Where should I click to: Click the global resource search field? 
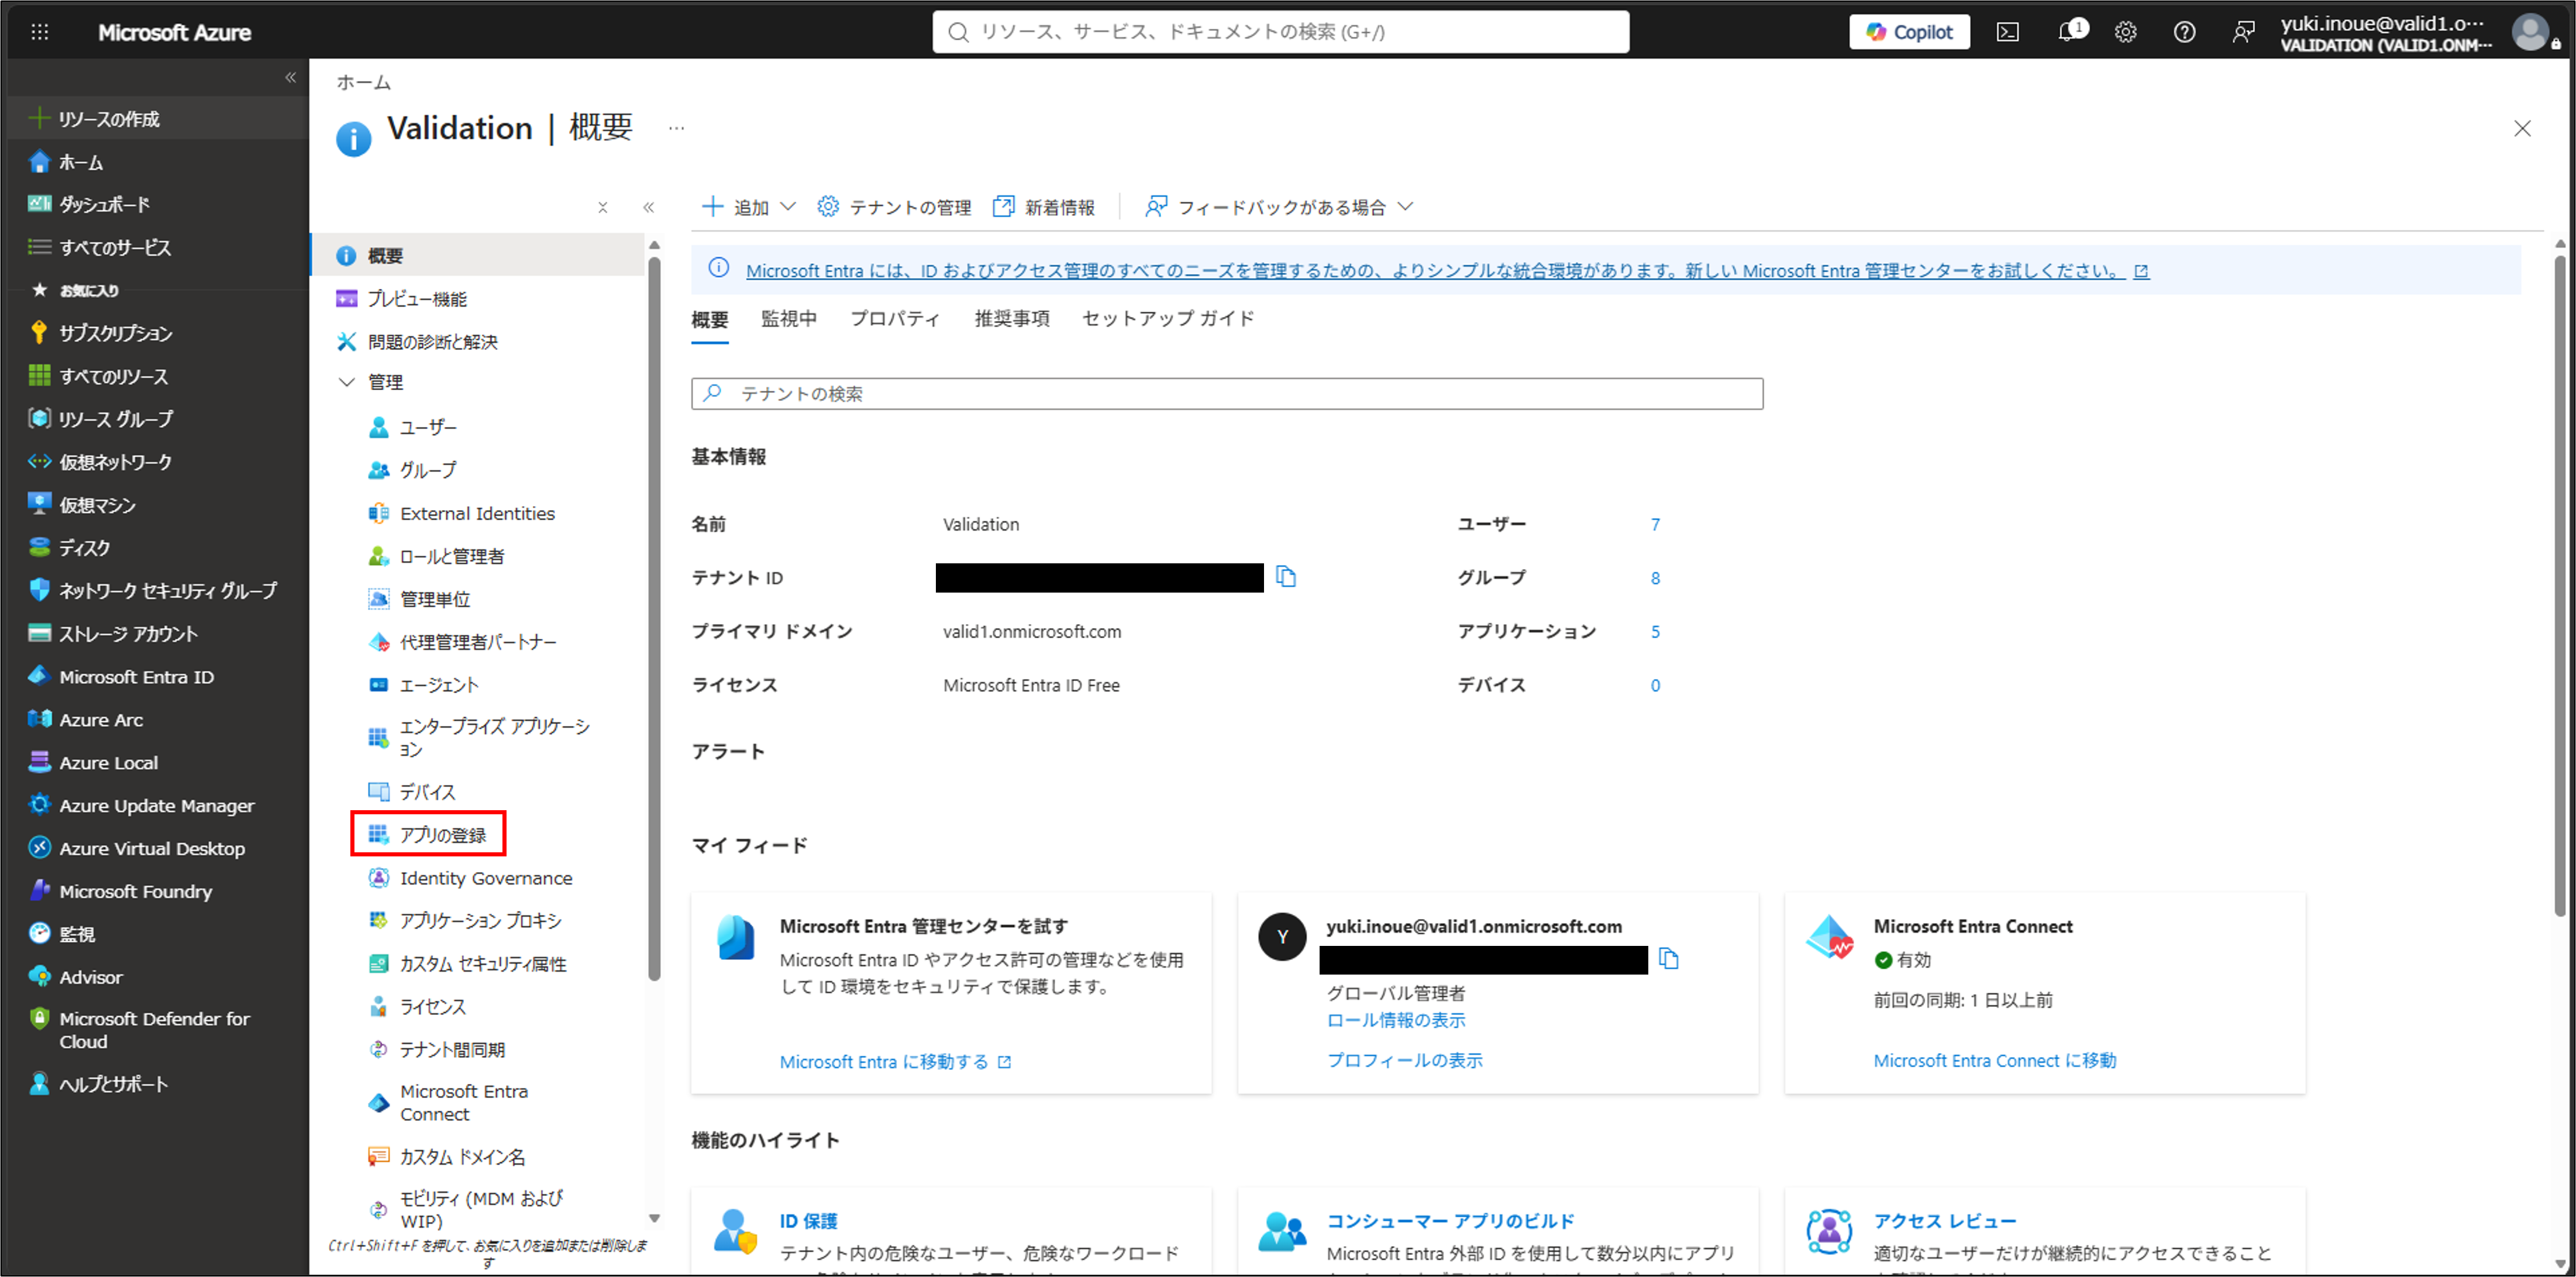(1281, 32)
